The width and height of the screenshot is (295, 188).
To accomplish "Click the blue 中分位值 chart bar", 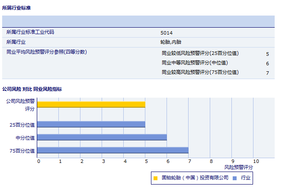I will 102,137.
